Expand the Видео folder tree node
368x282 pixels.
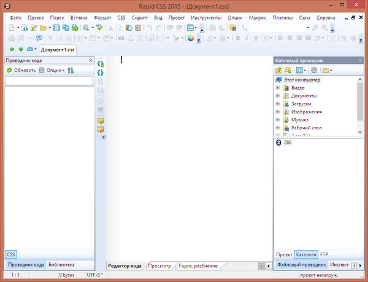coord(278,88)
